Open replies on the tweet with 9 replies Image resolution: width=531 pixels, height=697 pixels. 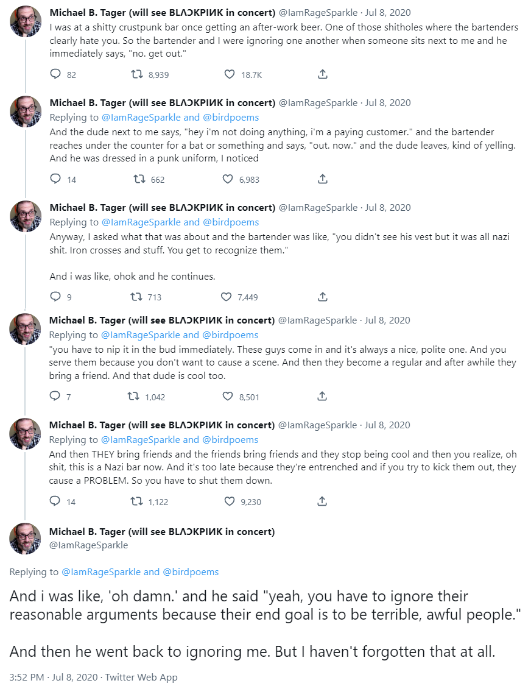coord(55,297)
